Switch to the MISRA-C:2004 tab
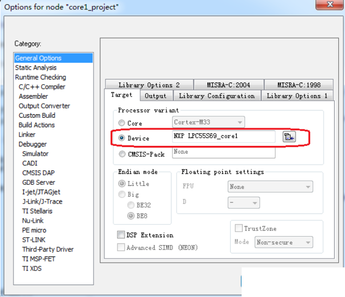 point(228,85)
